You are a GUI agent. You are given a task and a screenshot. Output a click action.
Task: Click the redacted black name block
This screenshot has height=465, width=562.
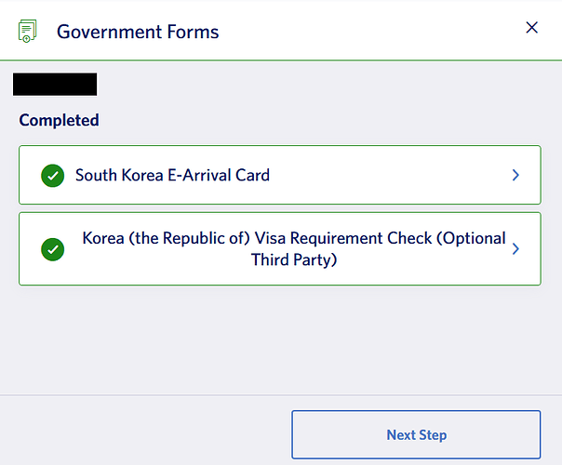[55, 84]
